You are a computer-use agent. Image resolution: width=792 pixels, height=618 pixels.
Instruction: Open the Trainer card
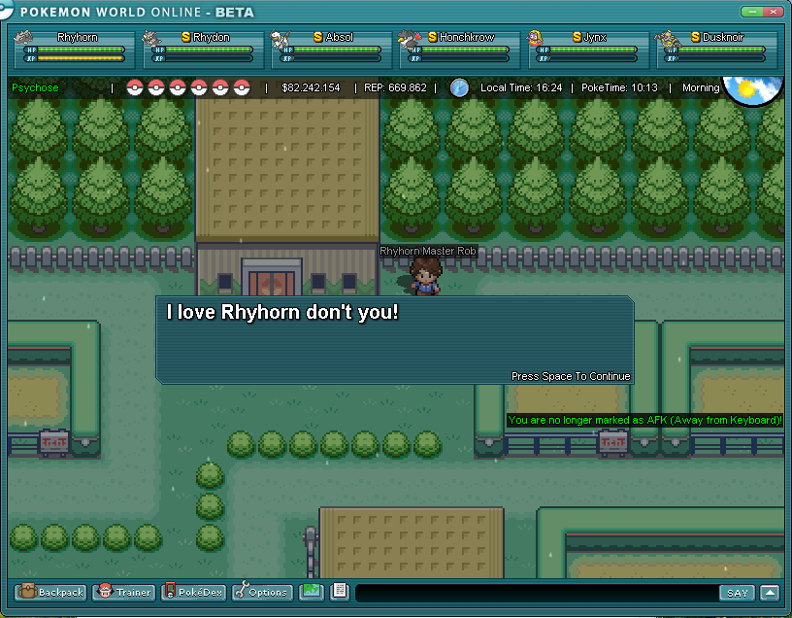tap(124, 592)
